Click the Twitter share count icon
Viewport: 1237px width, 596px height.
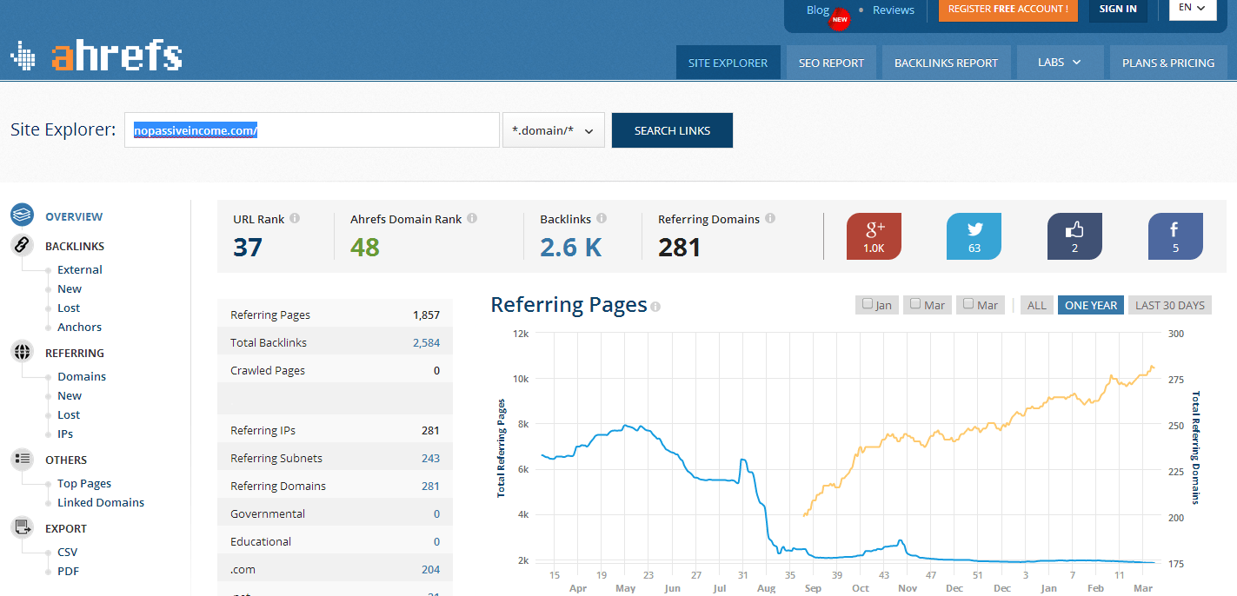point(974,235)
